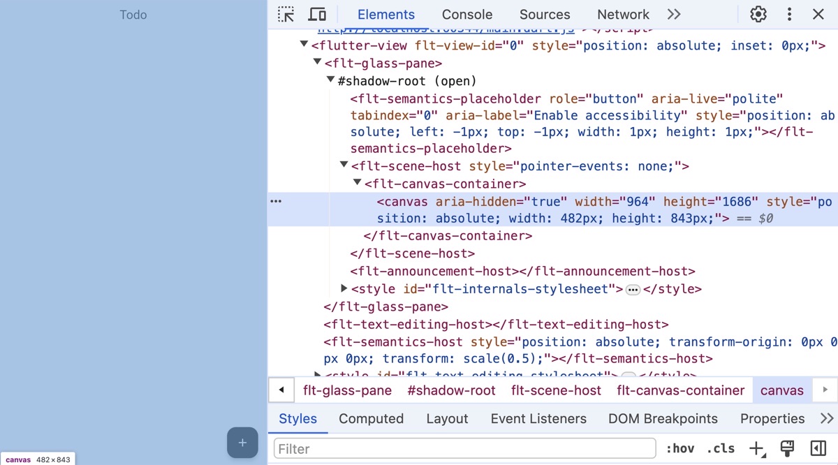Switch to the Console tab
The image size is (838, 465).
click(x=467, y=14)
